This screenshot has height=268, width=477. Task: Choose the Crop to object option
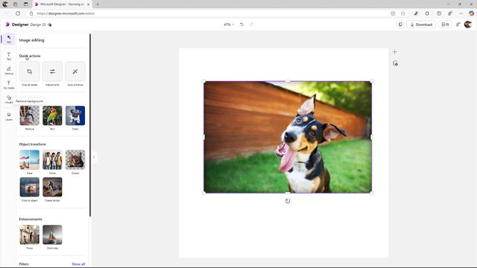pyautogui.click(x=30, y=187)
